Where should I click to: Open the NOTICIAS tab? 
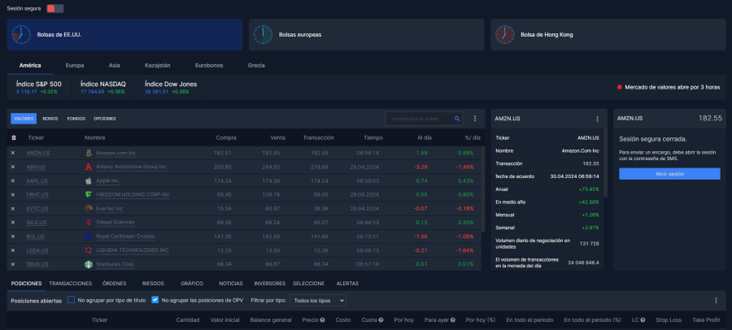tap(231, 284)
